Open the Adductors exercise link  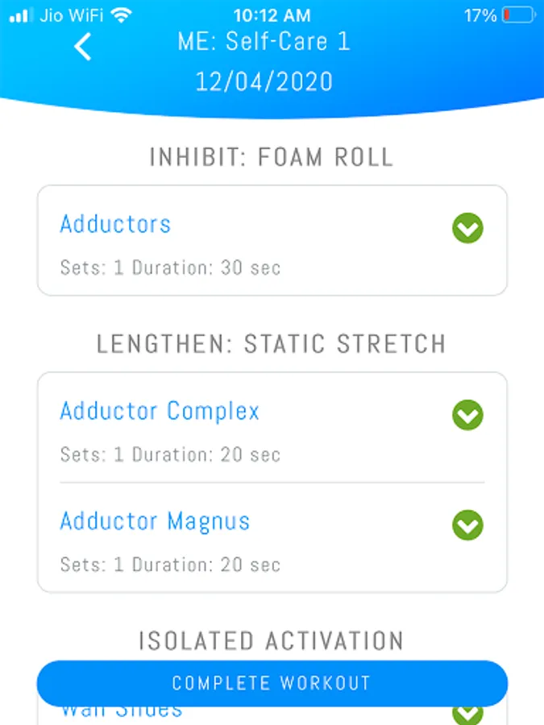(115, 224)
